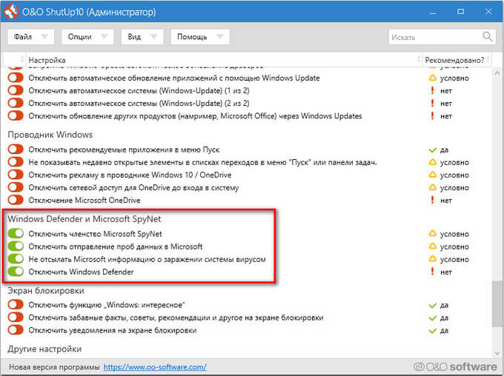The height and width of the screenshot is (376, 504).
Task: Click the red exclamation for Windows-Update (2 из 2)
Action: pyautogui.click(x=432, y=103)
